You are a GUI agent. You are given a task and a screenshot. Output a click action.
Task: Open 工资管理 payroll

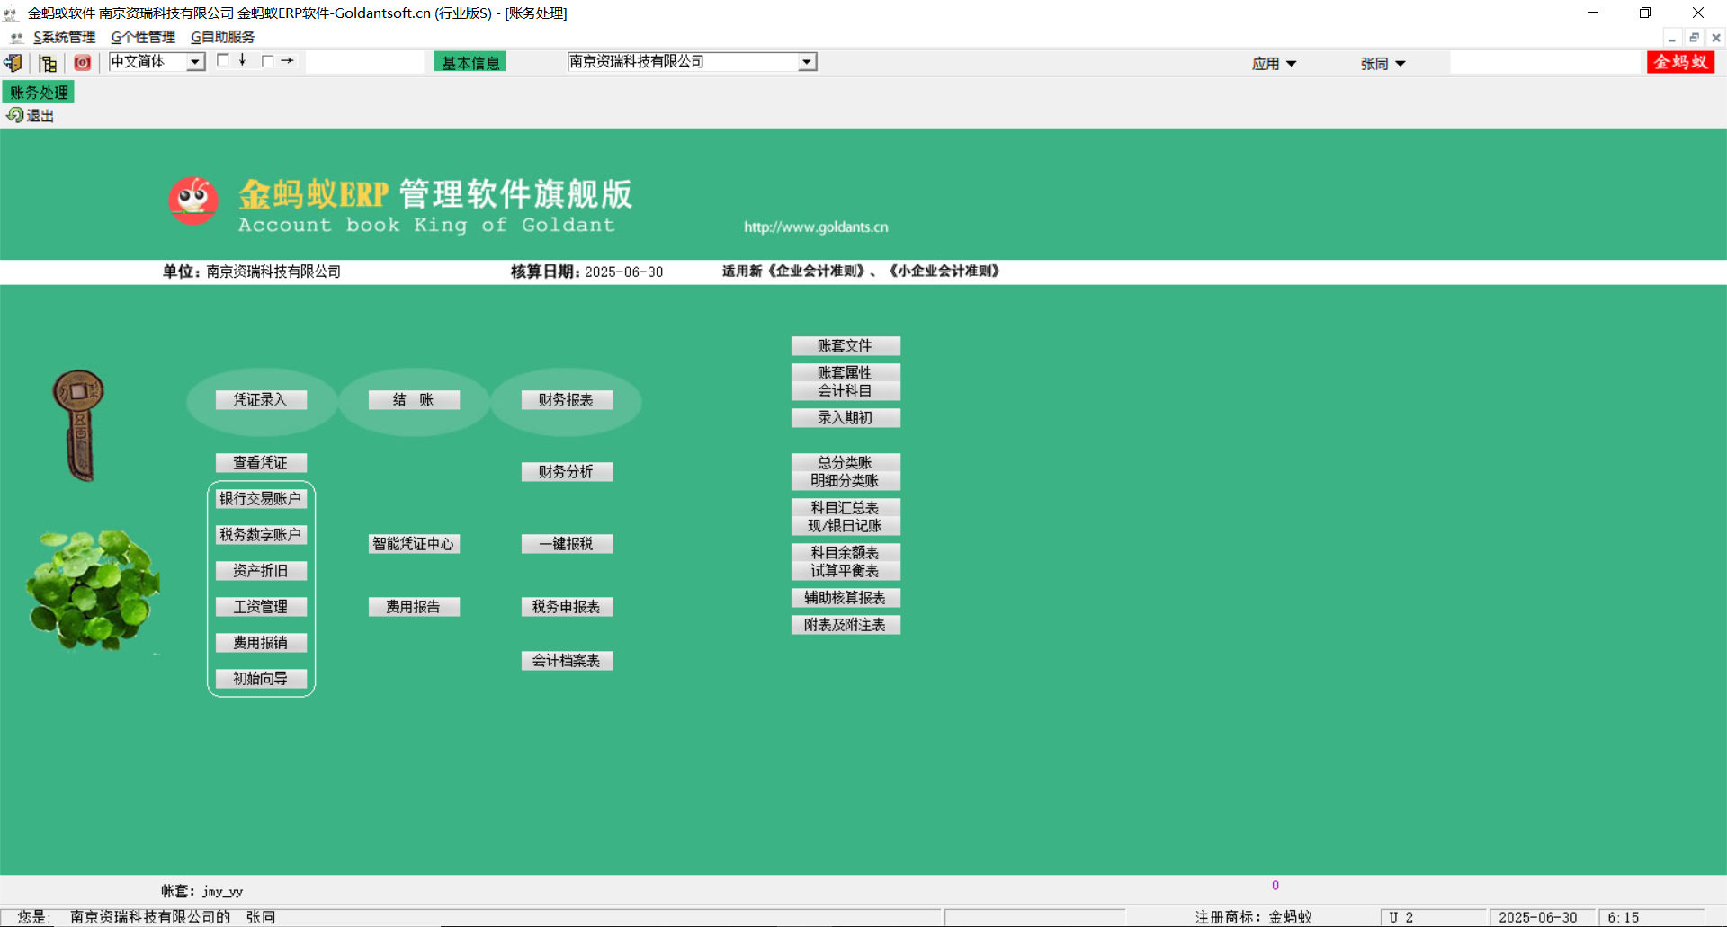click(261, 607)
